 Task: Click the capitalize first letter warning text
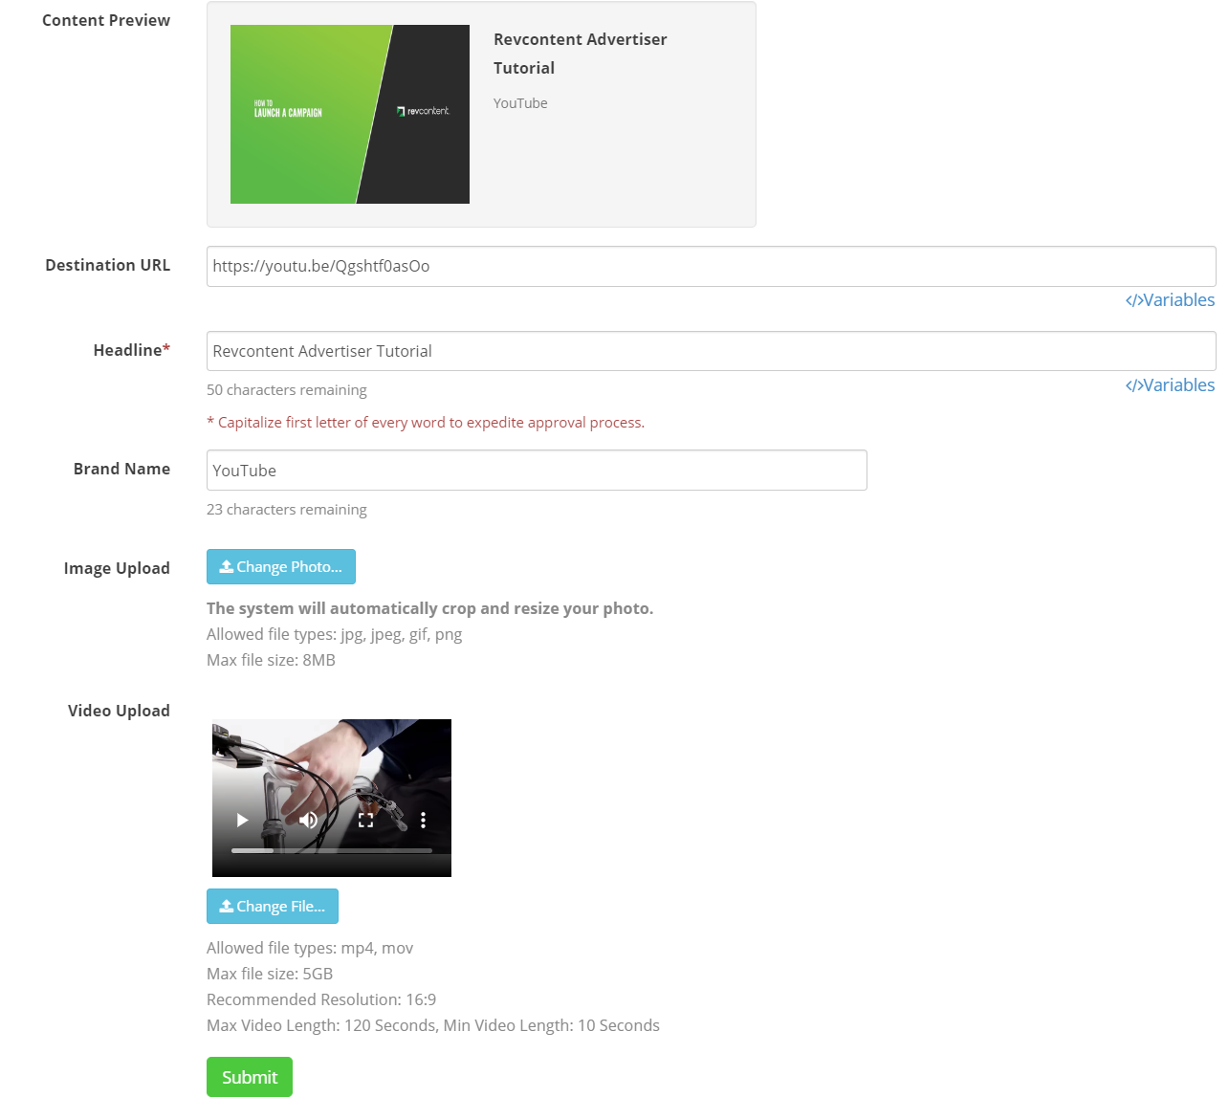(x=426, y=423)
